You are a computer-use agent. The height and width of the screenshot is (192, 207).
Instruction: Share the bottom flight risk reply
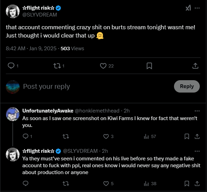[x=197, y=183]
